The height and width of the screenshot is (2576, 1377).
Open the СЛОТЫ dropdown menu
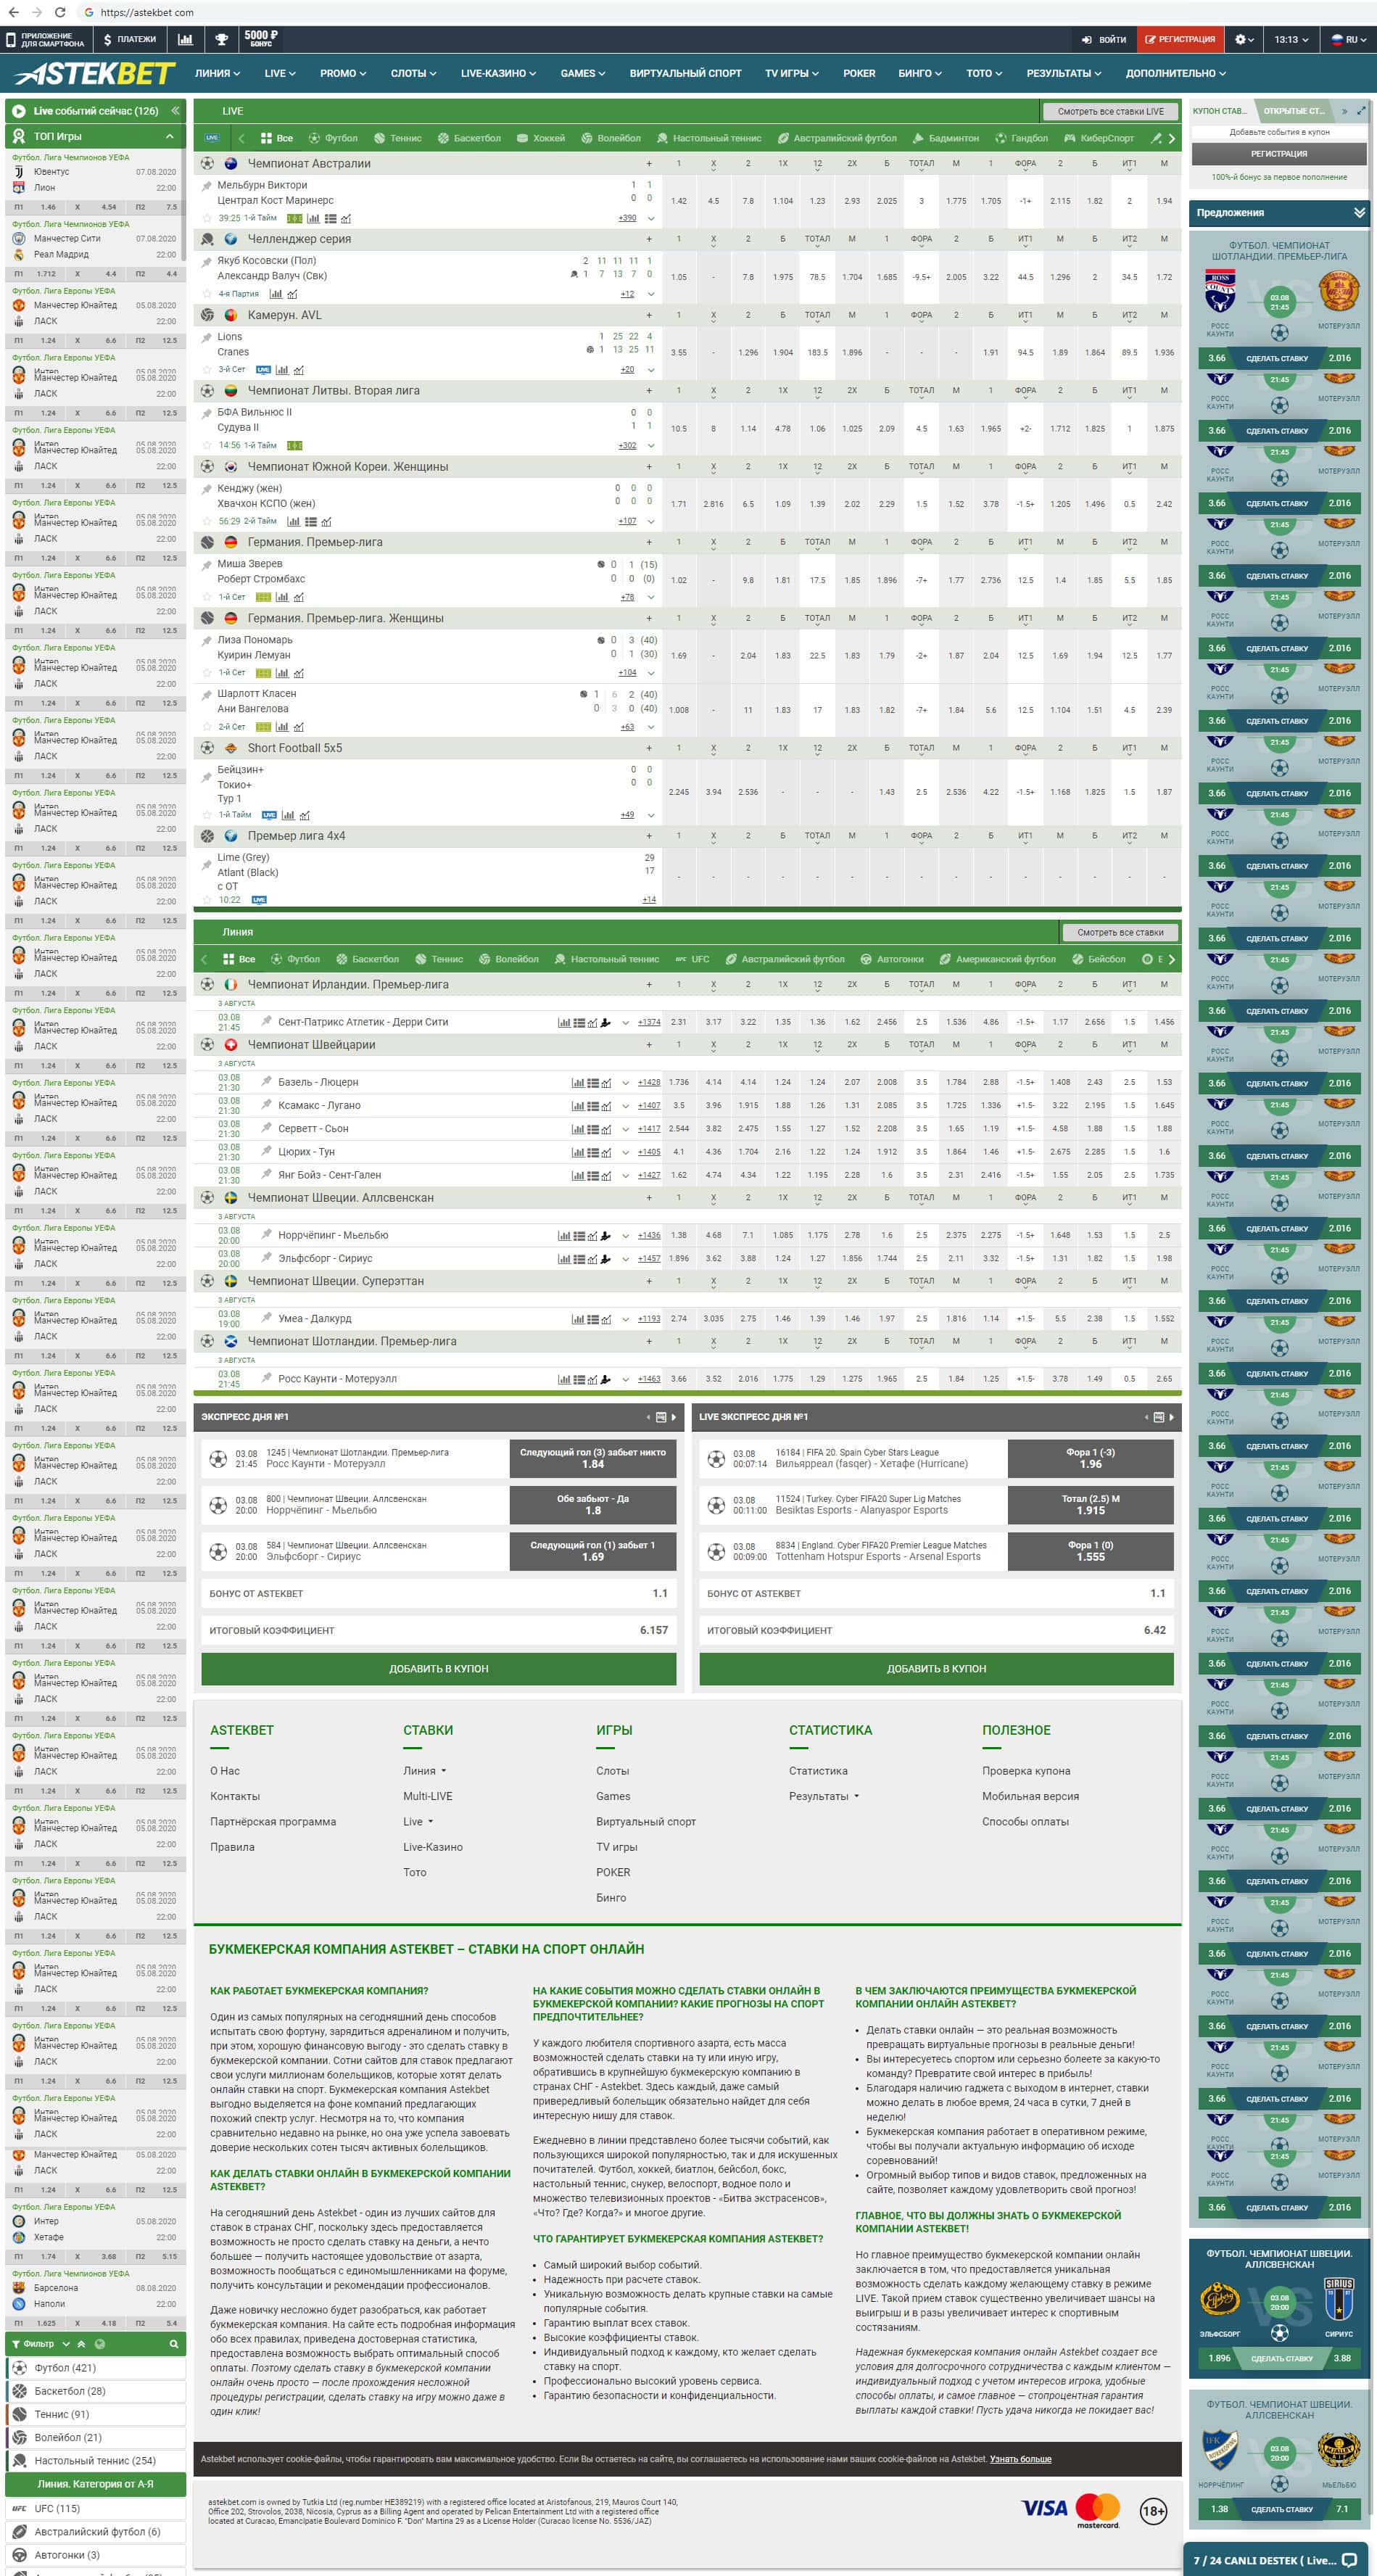[x=413, y=73]
